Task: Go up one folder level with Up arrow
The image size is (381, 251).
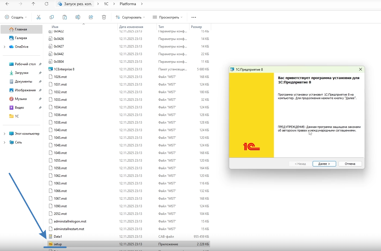Action: pyautogui.click(x=33, y=4)
